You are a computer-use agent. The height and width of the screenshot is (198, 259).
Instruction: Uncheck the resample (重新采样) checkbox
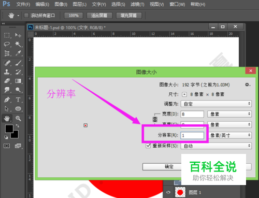[148, 146]
